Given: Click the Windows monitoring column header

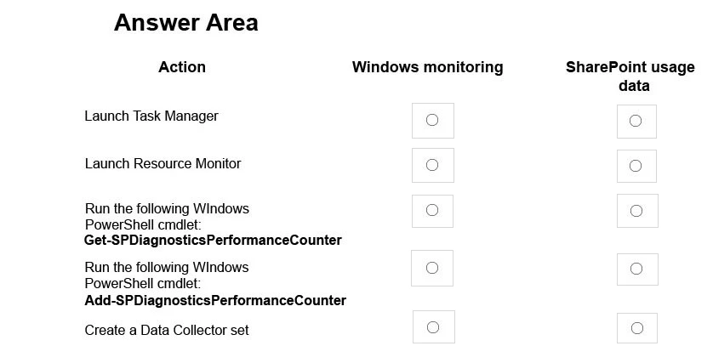Looking at the screenshot, I should tap(427, 67).
